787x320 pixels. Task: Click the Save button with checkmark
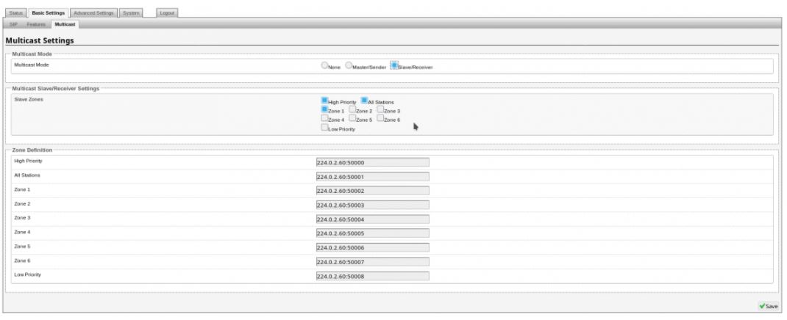pyautogui.click(x=768, y=305)
